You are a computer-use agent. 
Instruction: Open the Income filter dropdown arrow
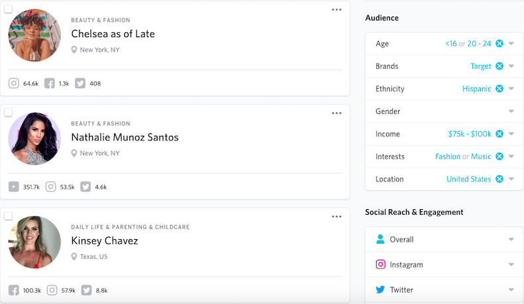[511, 134]
